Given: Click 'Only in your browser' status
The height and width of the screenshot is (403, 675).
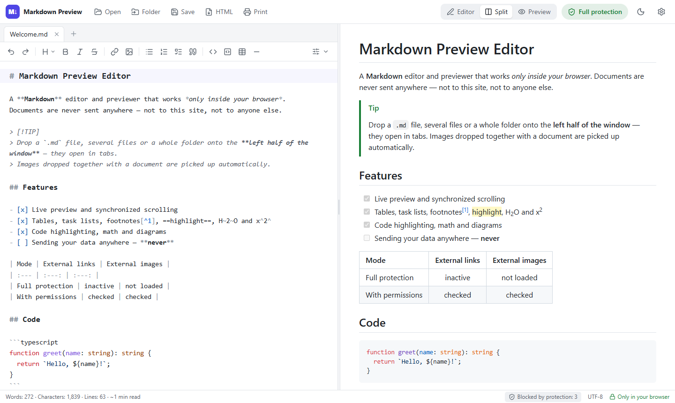Looking at the screenshot, I should tap(639, 397).
